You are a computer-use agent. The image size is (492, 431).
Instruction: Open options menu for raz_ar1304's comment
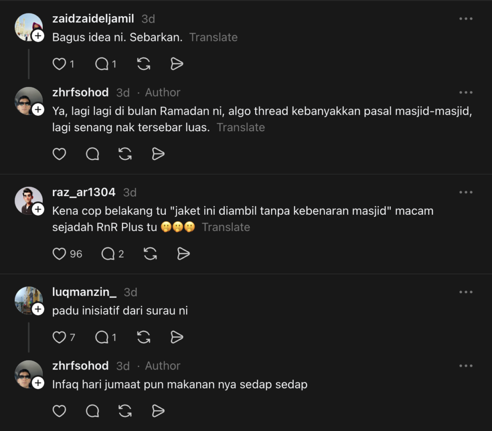(466, 192)
